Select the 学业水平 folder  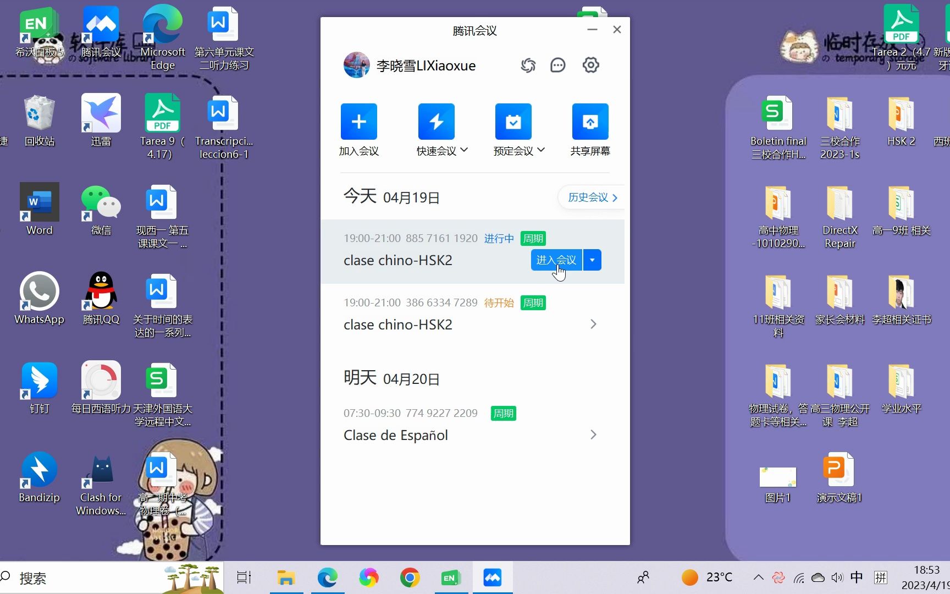(x=902, y=388)
